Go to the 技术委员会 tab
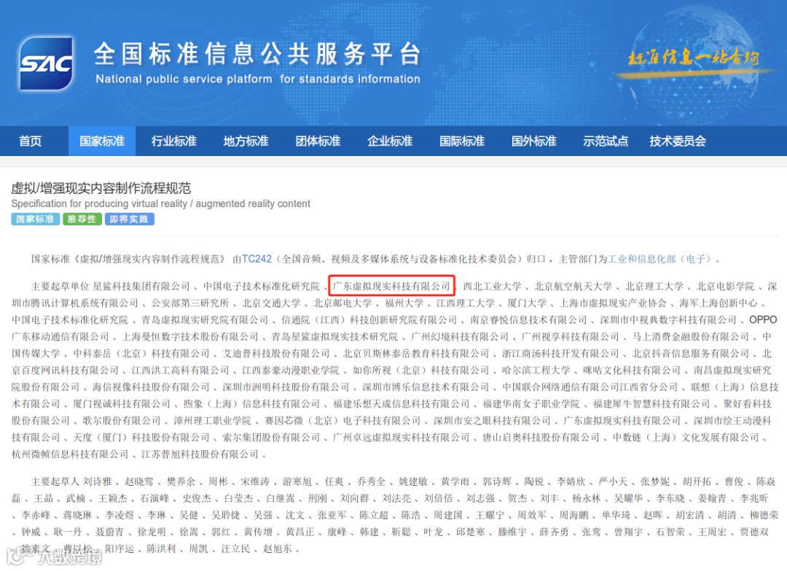The height and width of the screenshot is (571, 787). tap(678, 141)
